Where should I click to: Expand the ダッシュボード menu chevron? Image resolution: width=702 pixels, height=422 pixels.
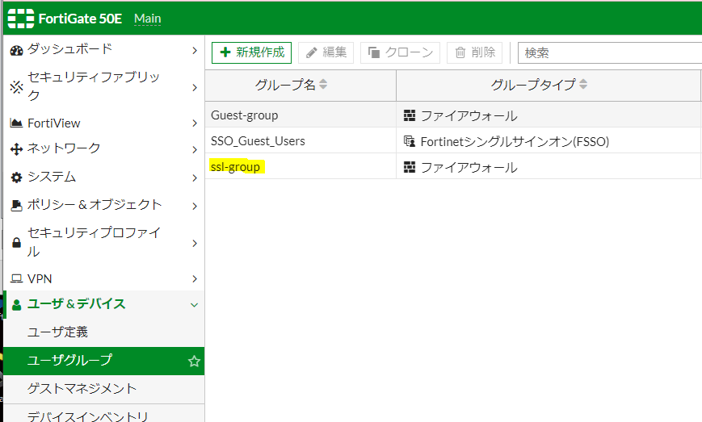click(x=195, y=51)
